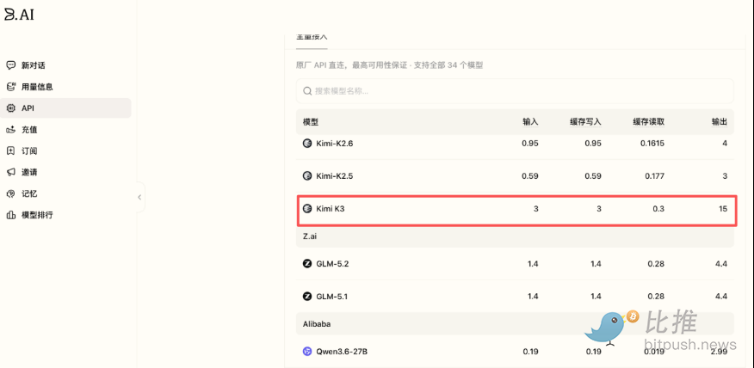Click the 缓存读取 column header
Screen dimensions: 754x368
click(649, 122)
